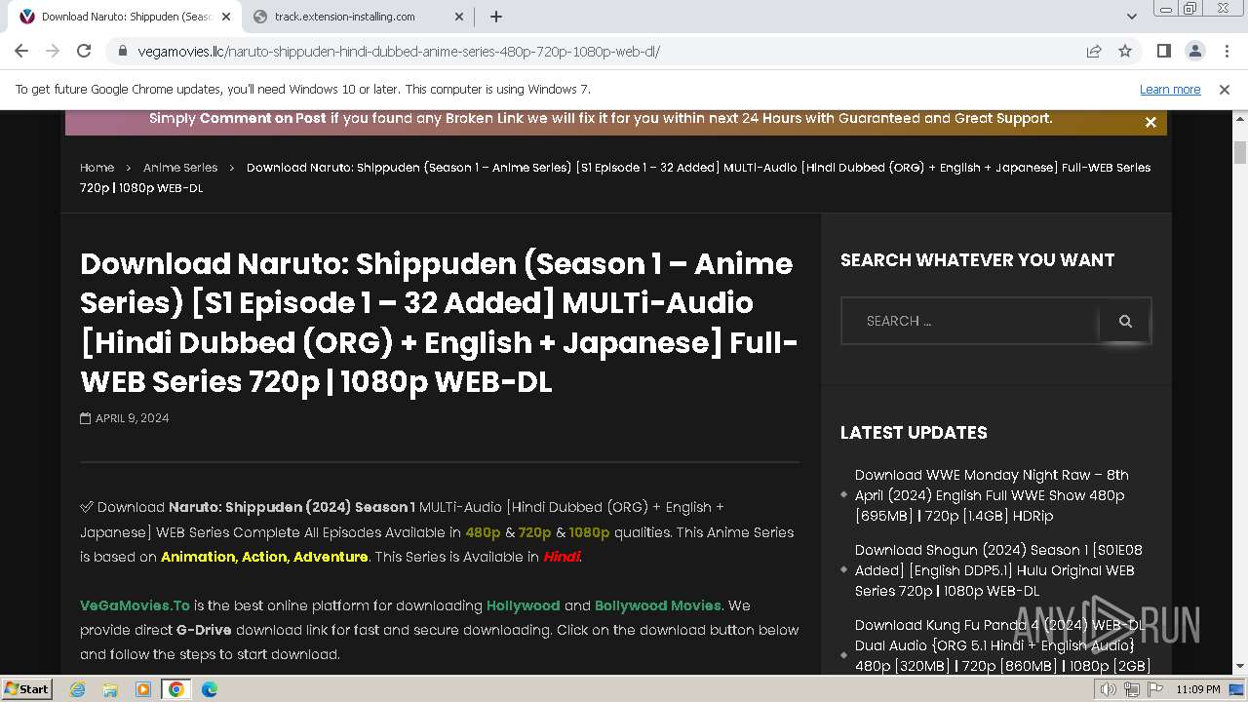1248x702 pixels.
Task: Open Shogun (2024) Season 1 post
Action: coord(998,570)
